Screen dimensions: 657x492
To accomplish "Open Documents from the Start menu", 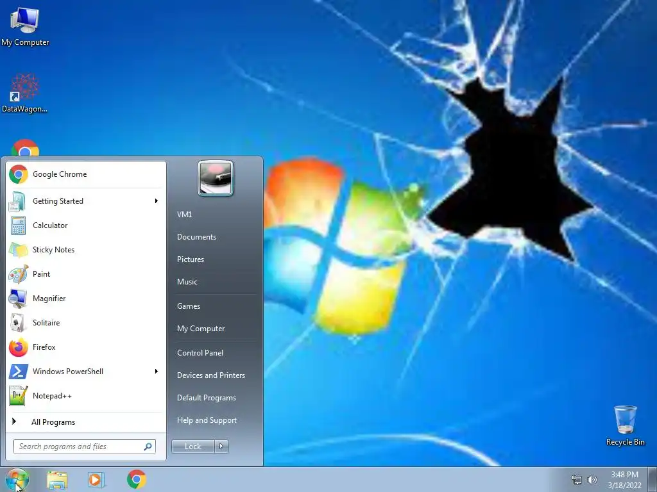I will click(x=196, y=237).
